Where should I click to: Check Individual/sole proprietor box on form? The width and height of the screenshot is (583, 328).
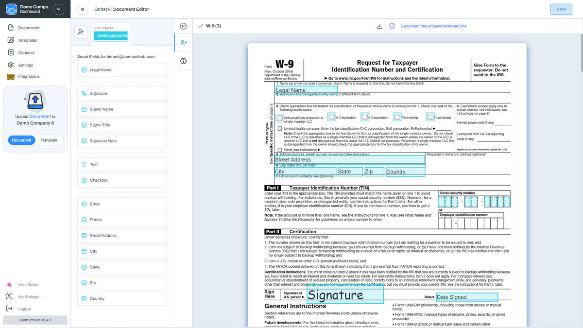tap(280, 118)
